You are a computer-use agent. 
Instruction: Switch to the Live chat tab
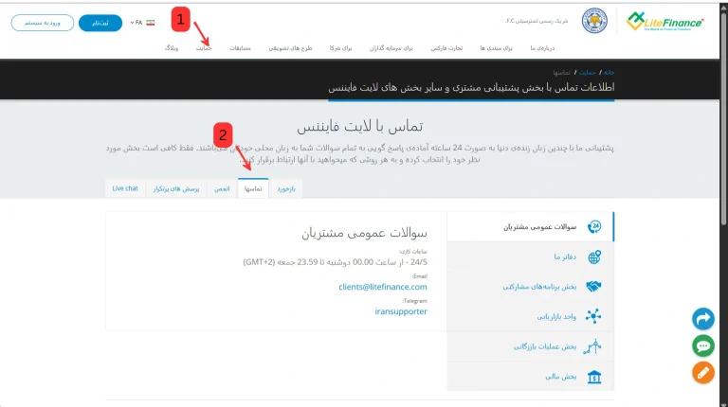[x=125, y=188]
